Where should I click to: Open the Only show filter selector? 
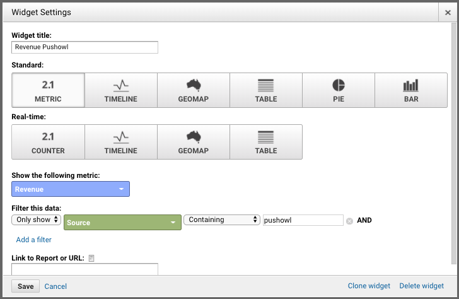37,220
